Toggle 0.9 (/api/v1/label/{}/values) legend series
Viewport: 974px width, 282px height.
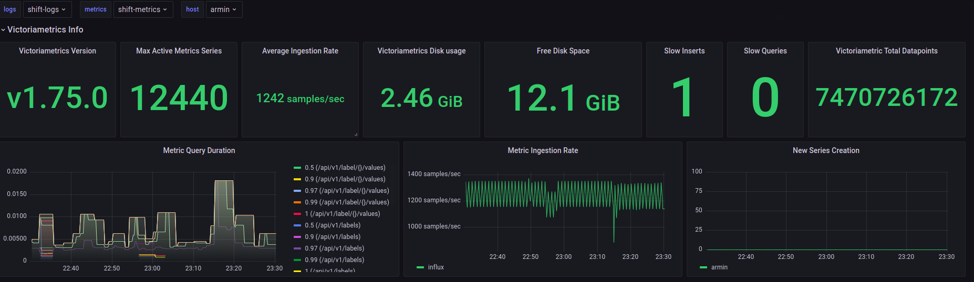pos(345,179)
